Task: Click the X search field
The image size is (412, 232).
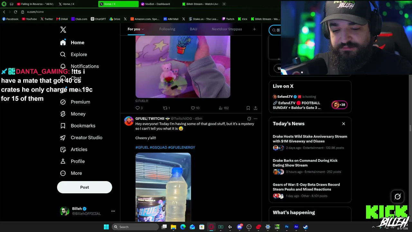Action: [x=275, y=30]
